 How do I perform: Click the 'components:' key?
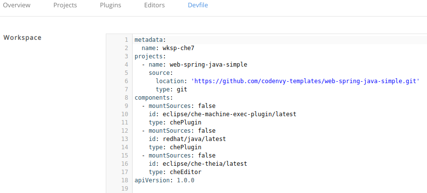(154, 98)
